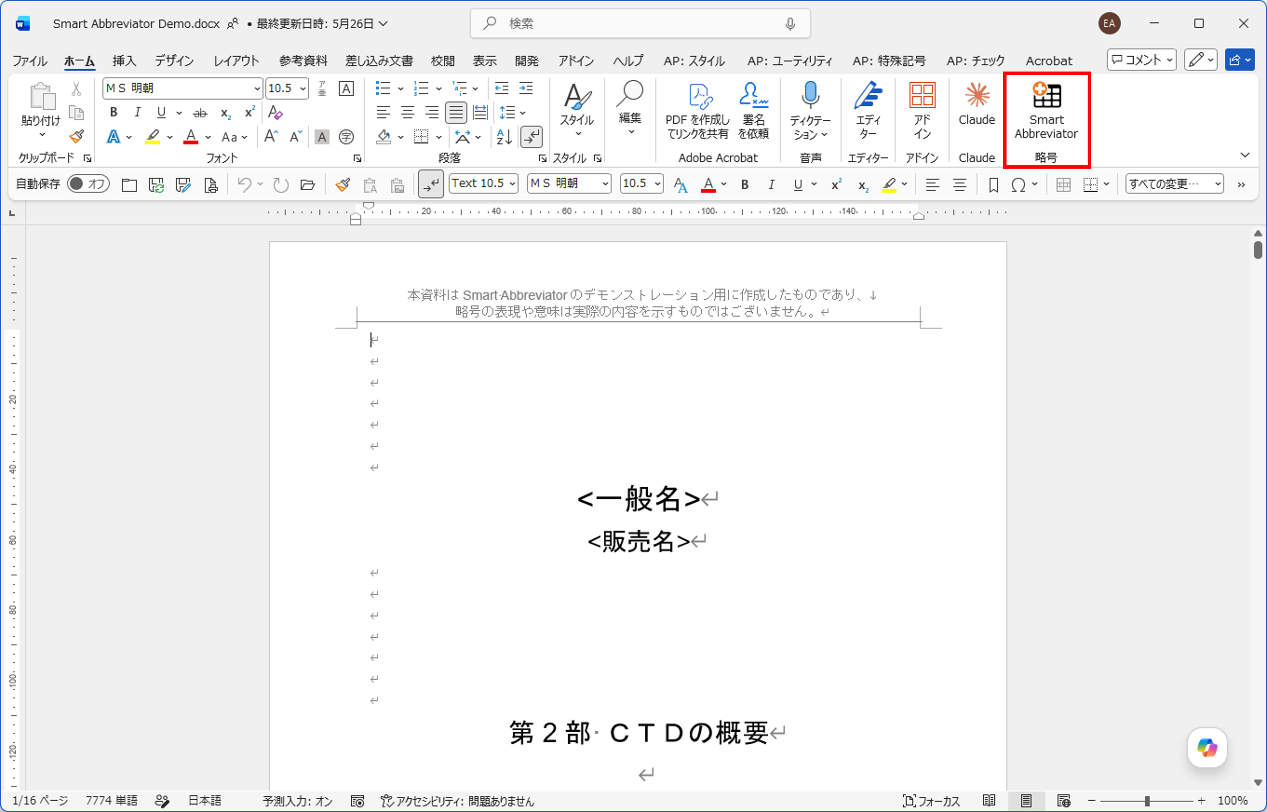This screenshot has height=812, width=1267.
Task: Insert bookmark icon in quick toolbar
Action: [x=993, y=184]
